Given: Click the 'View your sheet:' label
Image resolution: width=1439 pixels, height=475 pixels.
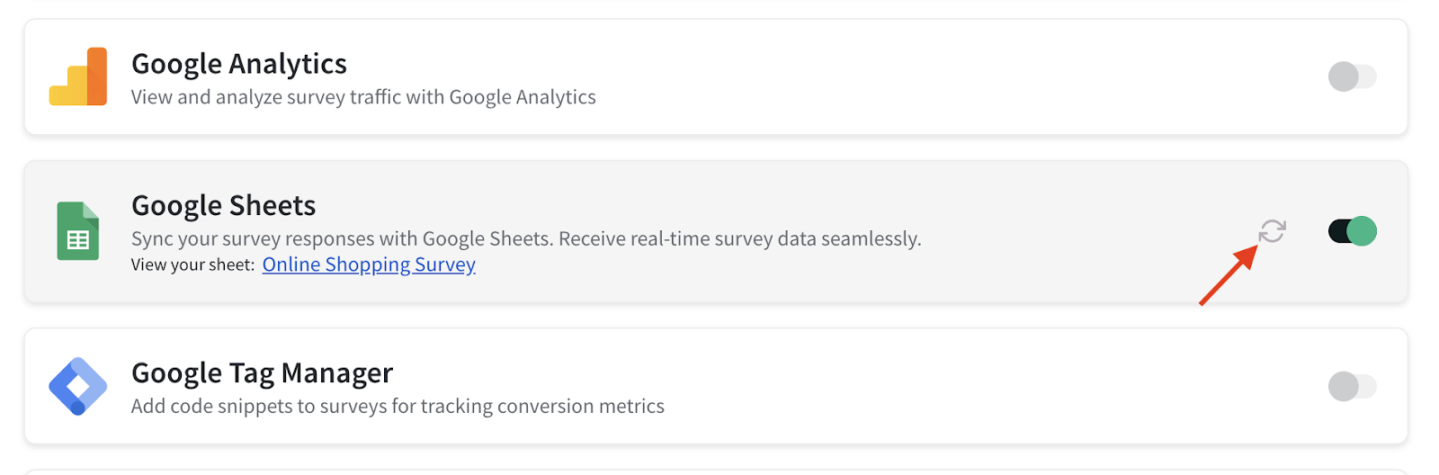Looking at the screenshot, I should coord(193,265).
